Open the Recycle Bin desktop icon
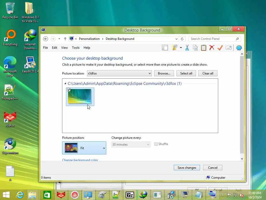Viewport: 266px width, 200px height. pyautogui.click(x=10, y=10)
